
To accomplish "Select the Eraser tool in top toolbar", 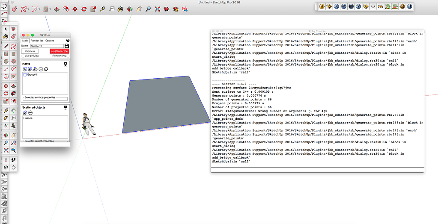I will click(x=15, y=9).
